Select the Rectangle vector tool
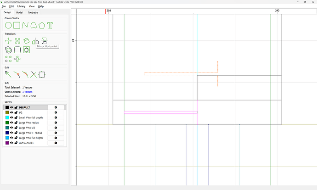The height and width of the screenshot is (190, 317). coord(17,25)
